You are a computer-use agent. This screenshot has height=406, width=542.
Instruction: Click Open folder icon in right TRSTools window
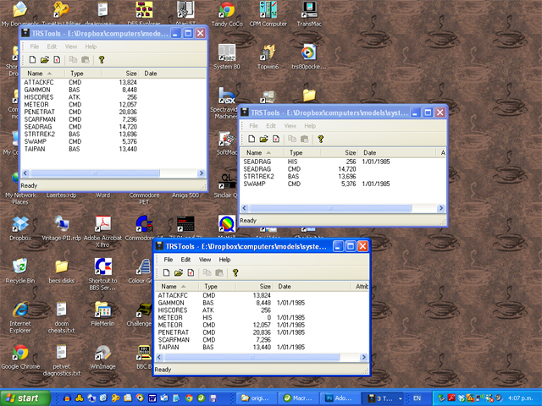pos(263,139)
